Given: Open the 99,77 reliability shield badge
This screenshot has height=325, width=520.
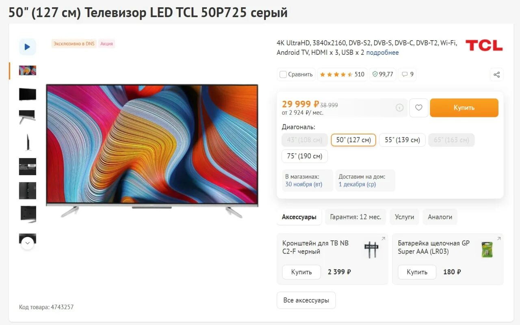Looking at the screenshot, I should (x=383, y=74).
